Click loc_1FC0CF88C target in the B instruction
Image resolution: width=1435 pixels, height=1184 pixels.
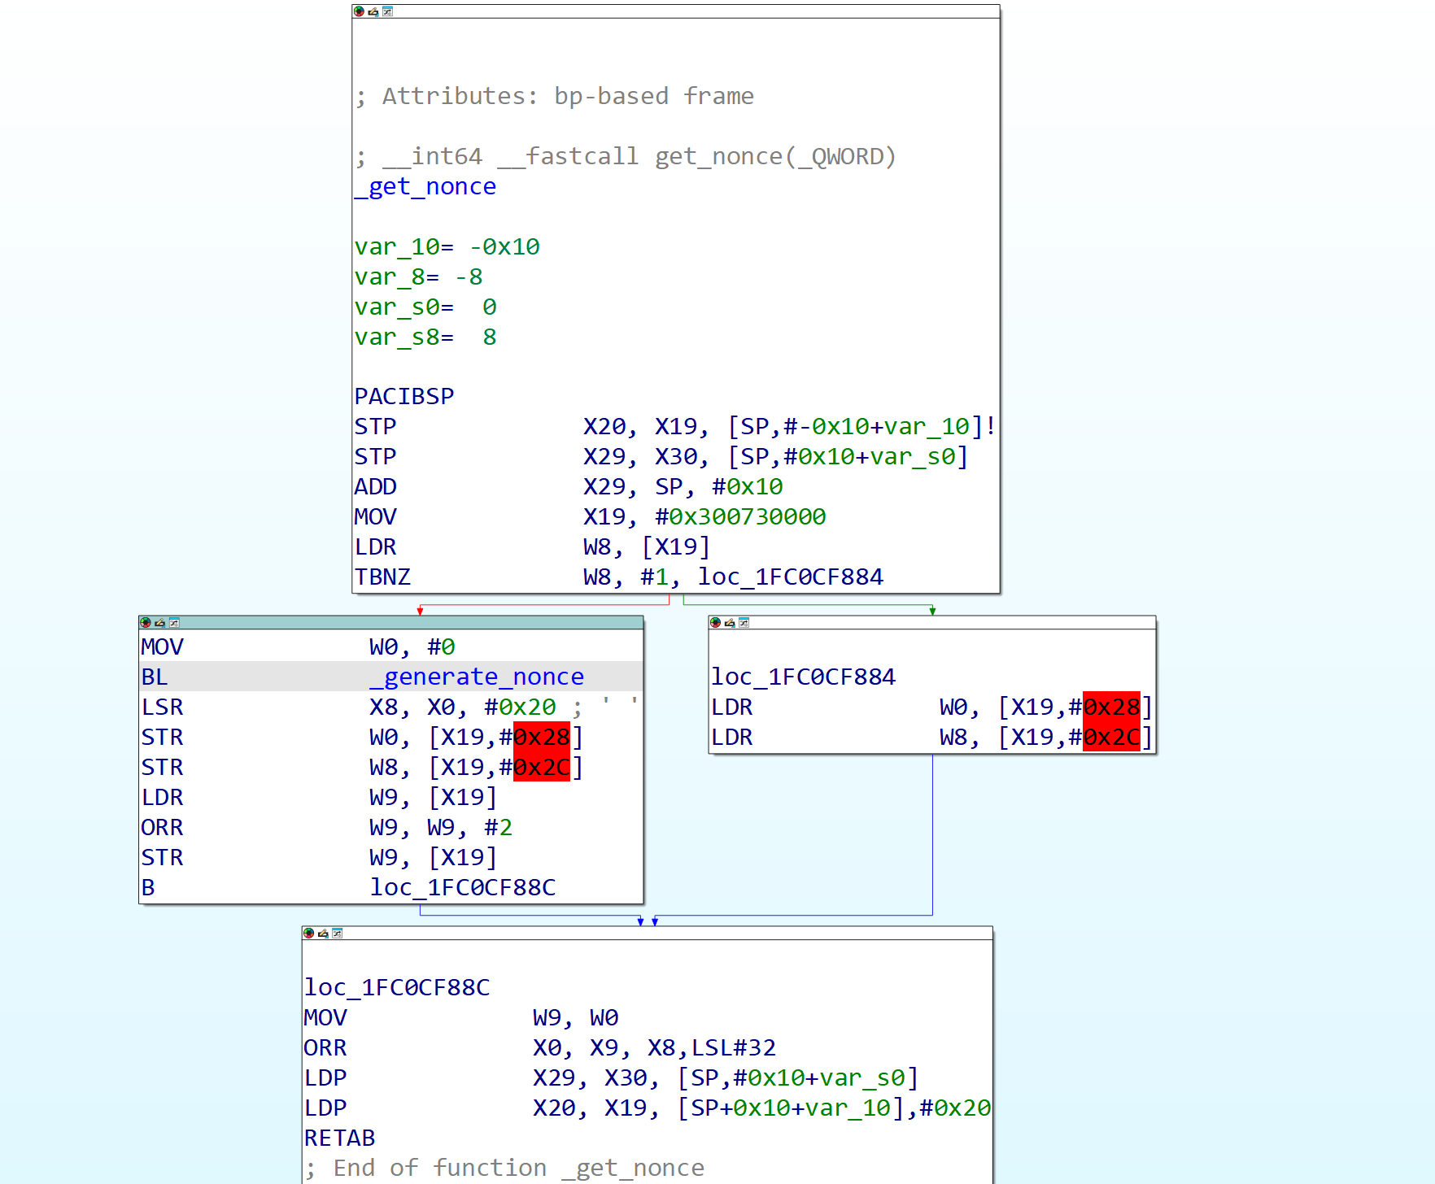coord(463,888)
